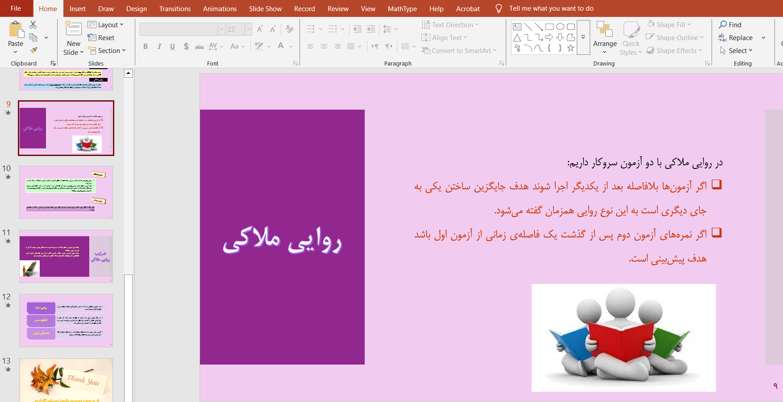
Task: Toggle the first red checkbox bullet on slide
Action: pyautogui.click(x=716, y=185)
